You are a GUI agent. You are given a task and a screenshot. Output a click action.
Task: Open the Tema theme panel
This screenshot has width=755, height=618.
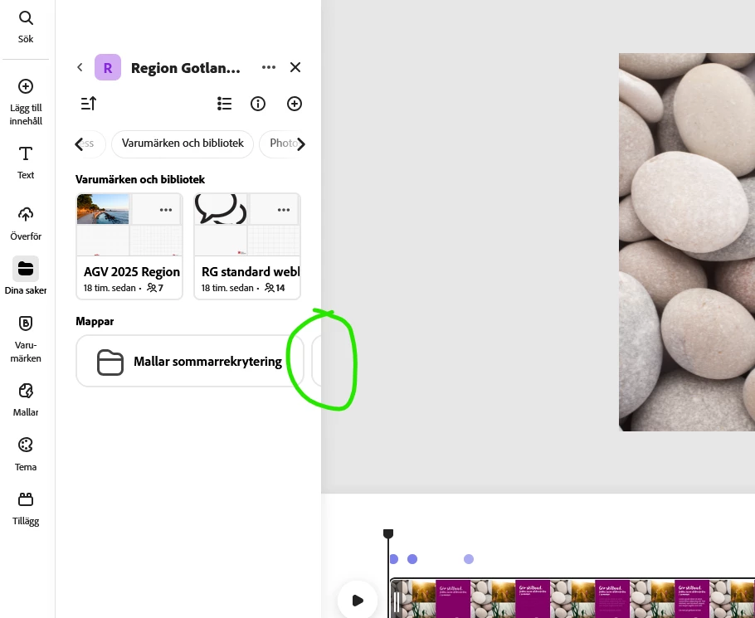point(26,454)
